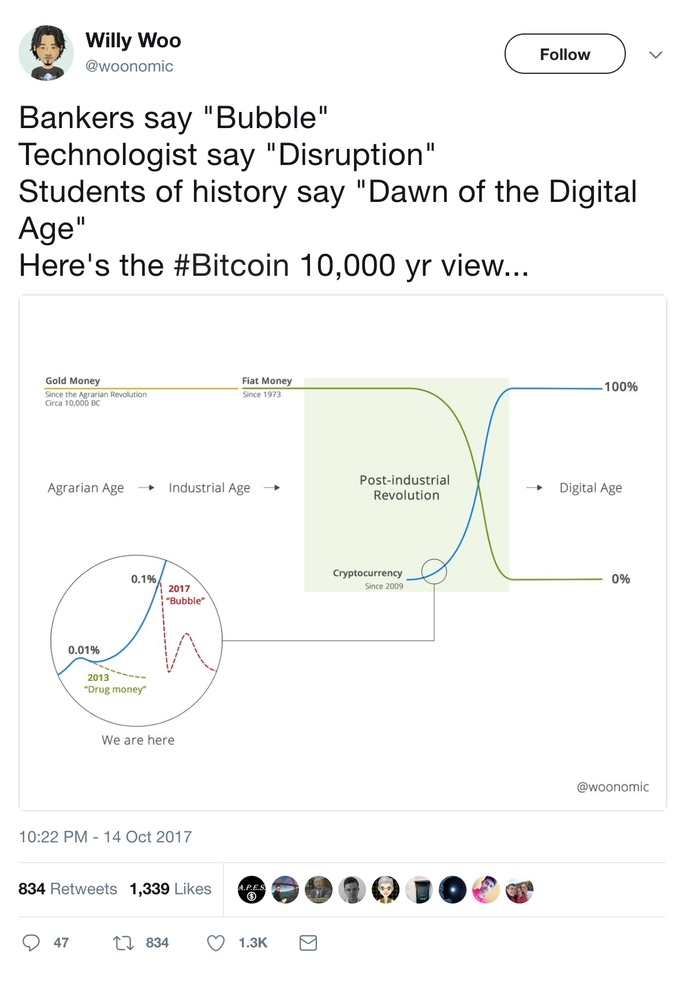Open the Bitcoin chart image
Screen dimensions: 687x982
(343, 552)
